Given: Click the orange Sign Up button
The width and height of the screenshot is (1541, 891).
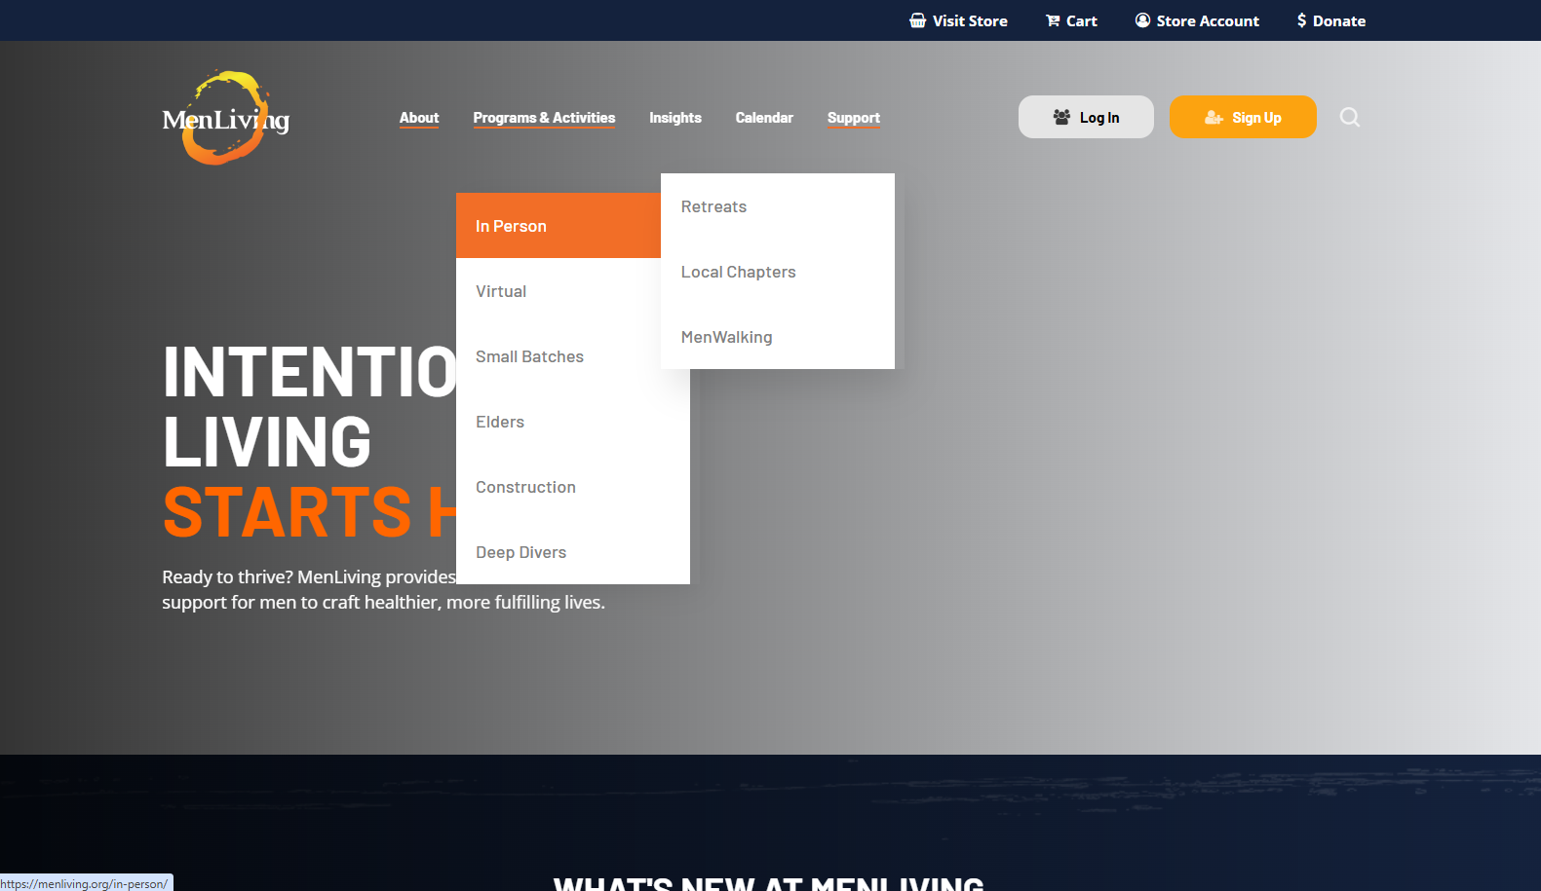Looking at the screenshot, I should tap(1243, 117).
